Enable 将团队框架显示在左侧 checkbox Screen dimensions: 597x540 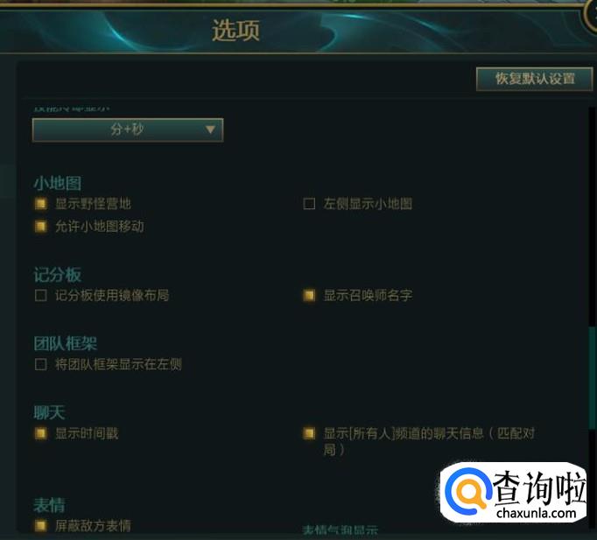(41, 364)
